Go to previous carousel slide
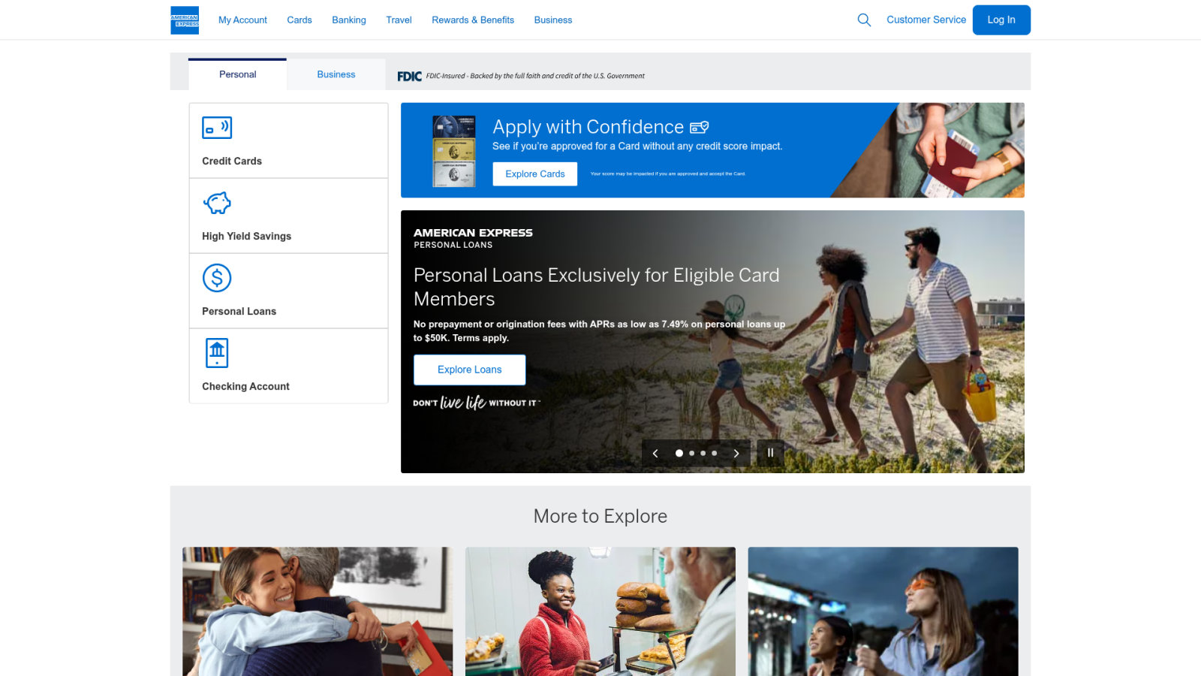The height and width of the screenshot is (676, 1201). click(655, 454)
